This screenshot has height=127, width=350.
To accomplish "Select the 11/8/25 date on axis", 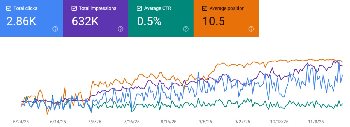I will [x=316, y=122].
